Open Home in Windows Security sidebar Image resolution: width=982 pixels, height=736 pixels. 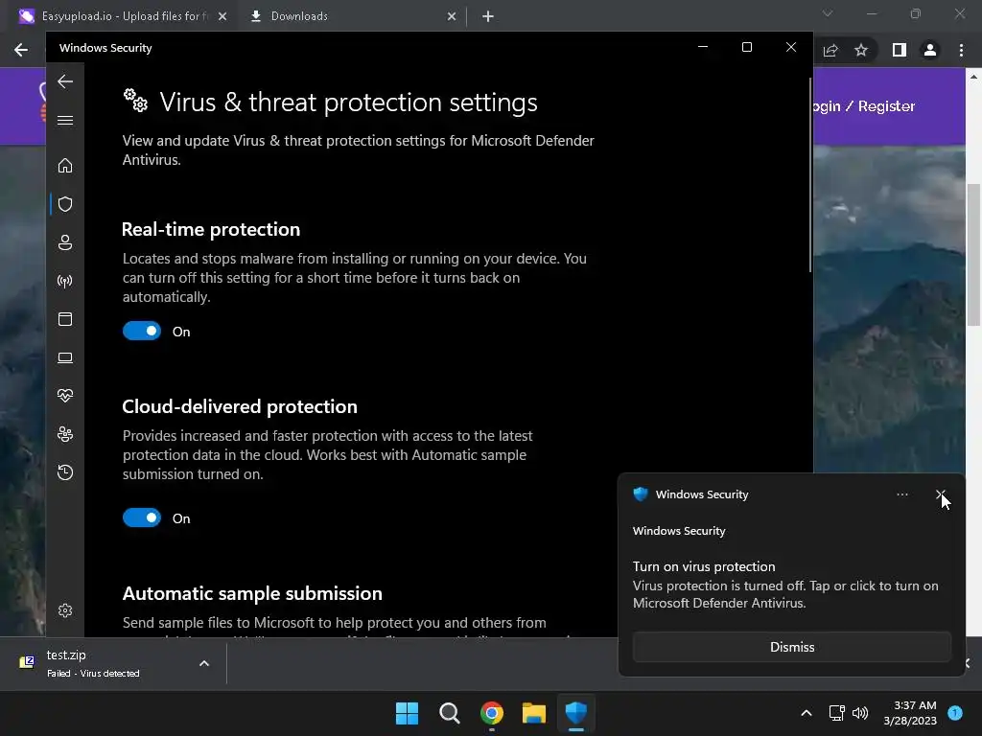coord(65,165)
